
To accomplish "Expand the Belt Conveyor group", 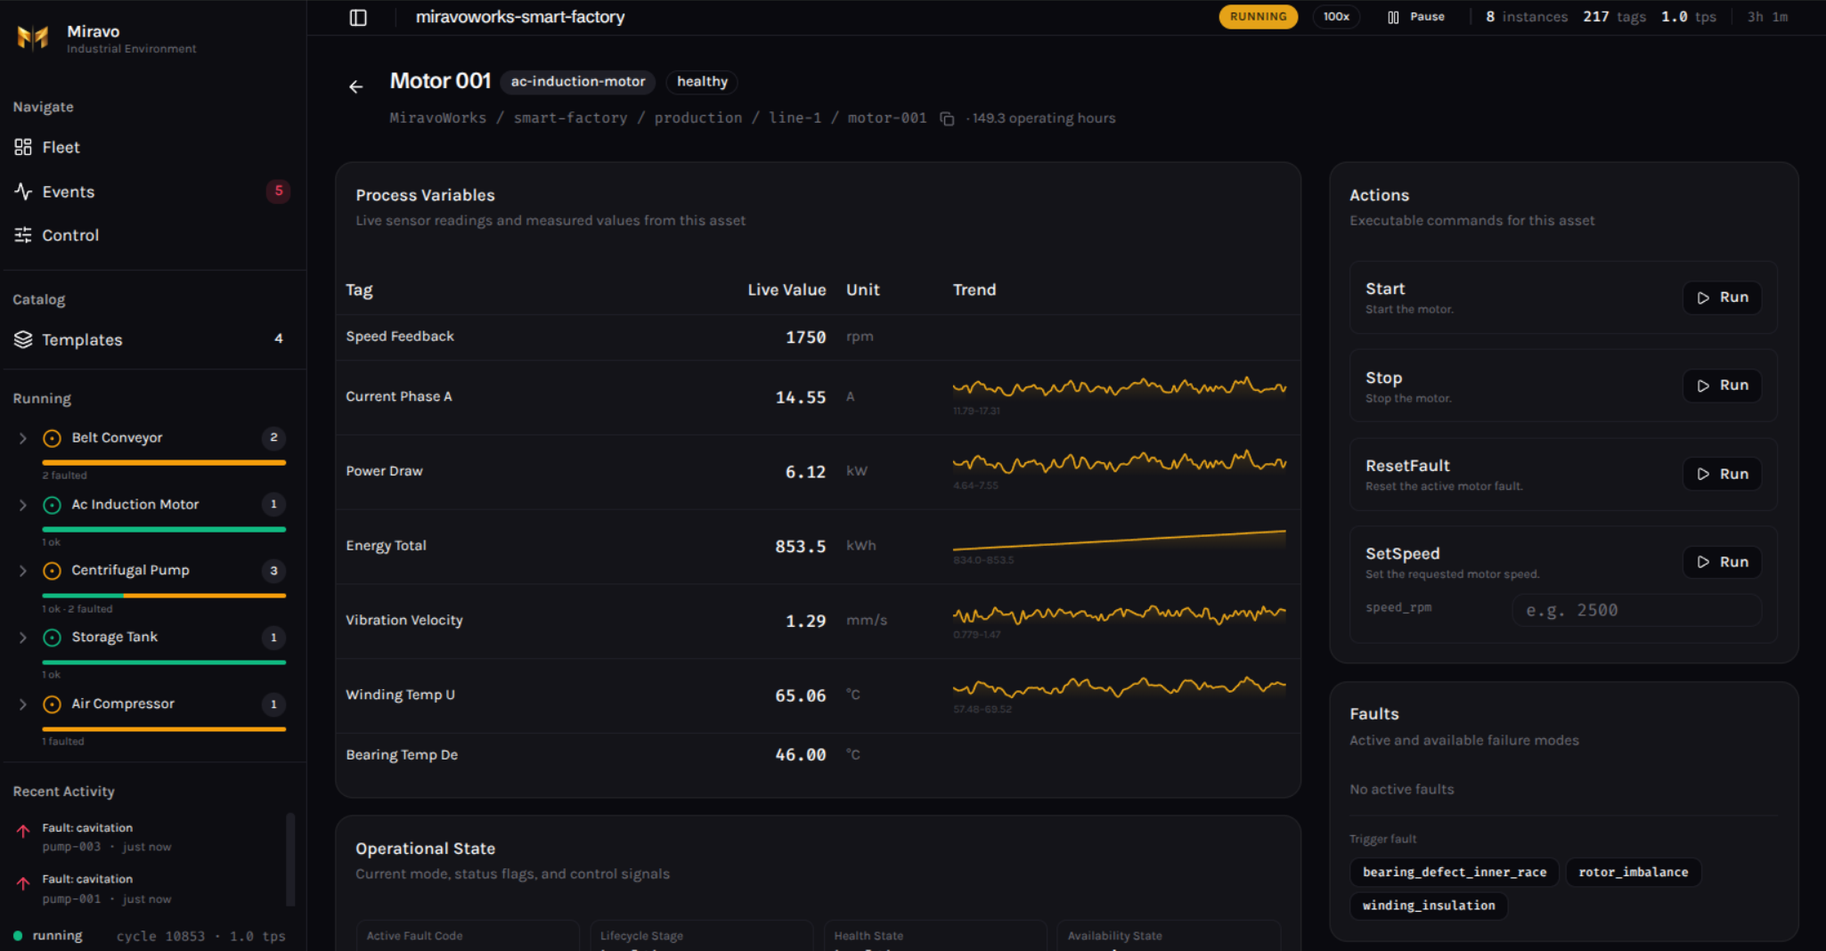I will (23, 437).
